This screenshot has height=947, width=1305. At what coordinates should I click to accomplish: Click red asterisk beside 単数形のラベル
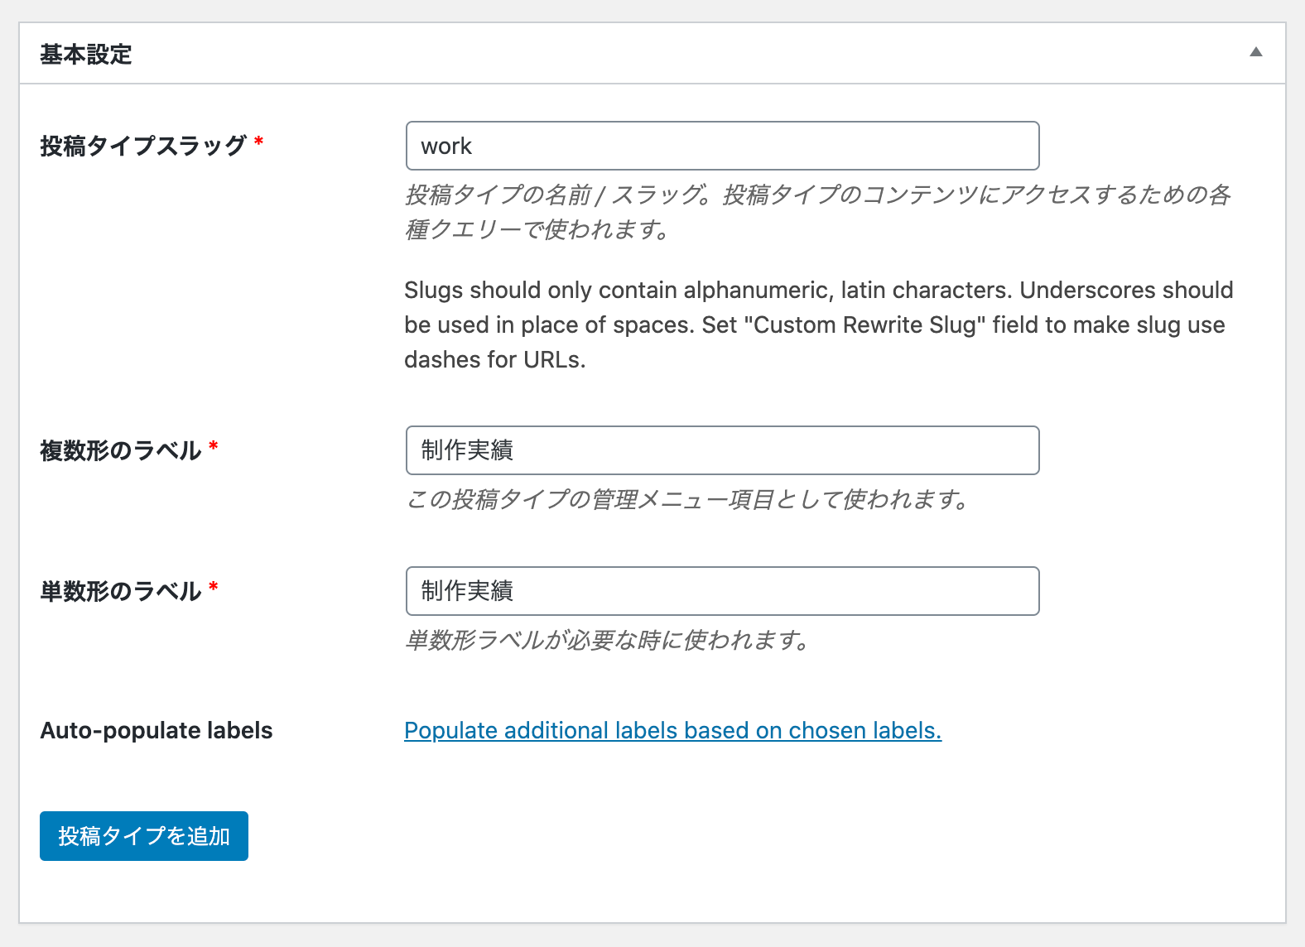click(x=214, y=587)
